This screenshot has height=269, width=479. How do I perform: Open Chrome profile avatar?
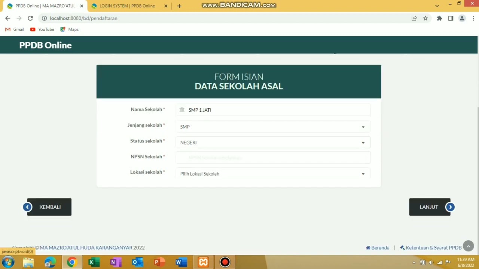[462, 18]
